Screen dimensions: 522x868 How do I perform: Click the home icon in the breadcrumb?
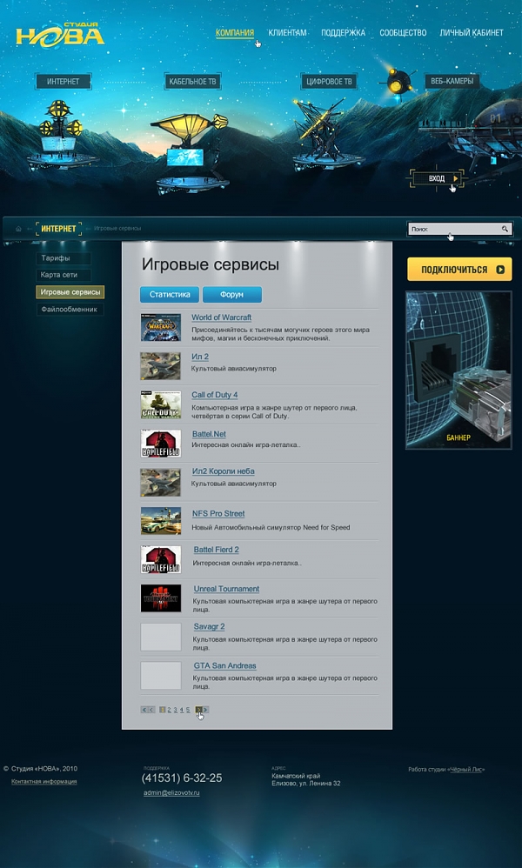18,229
